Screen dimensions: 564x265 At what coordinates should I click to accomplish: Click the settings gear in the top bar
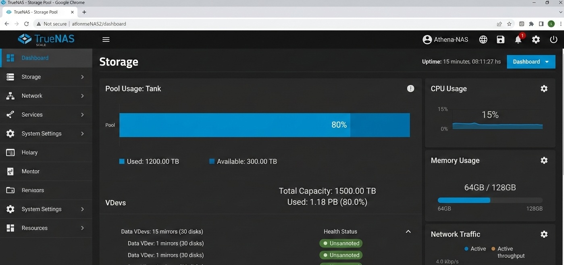pyautogui.click(x=536, y=39)
